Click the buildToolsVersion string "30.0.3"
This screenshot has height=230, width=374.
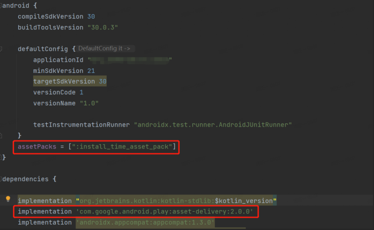click(x=103, y=27)
